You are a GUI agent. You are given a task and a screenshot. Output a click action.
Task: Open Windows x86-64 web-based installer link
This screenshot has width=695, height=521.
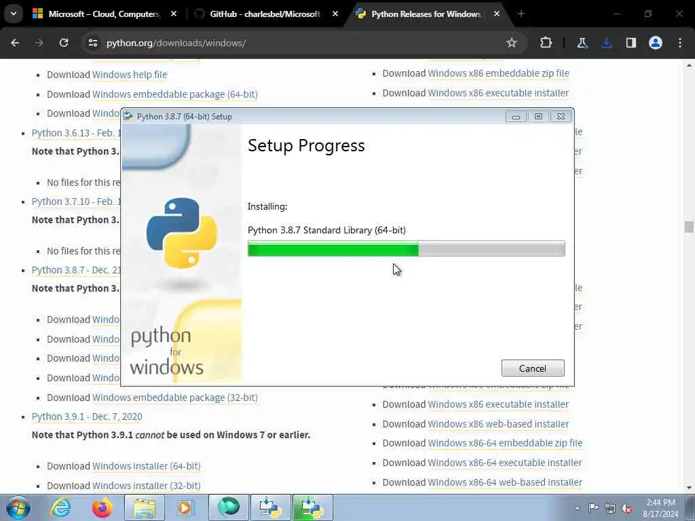pos(505,482)
